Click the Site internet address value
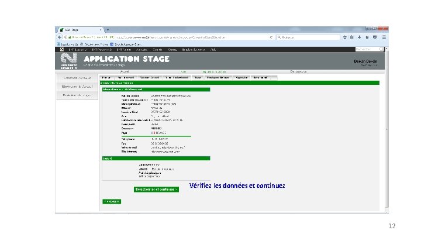The height and width of the screenshot is (237, 421). 165,152
